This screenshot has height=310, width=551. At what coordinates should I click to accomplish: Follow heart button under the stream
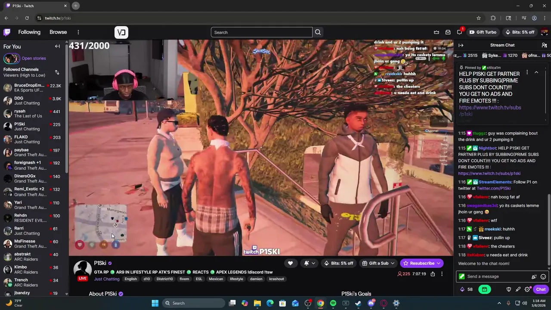tap(290, 263)
